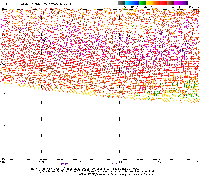
Task: Click the gray 0-5 knots legend swatch
Action: tap(121, 3)
